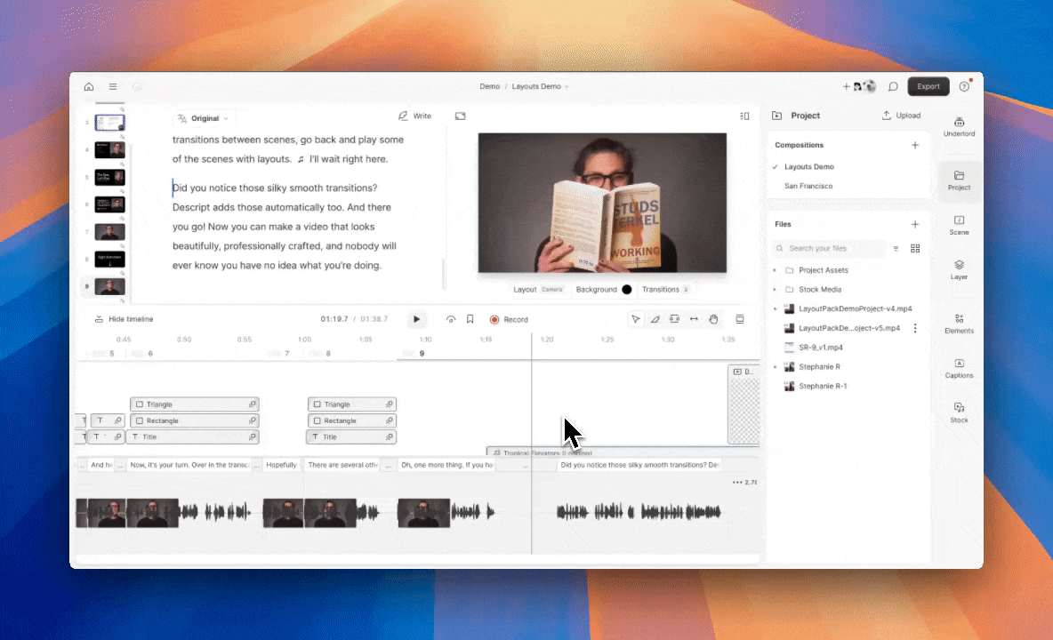This screenshot has width=1053, height=640.
Task: Click the playback speed icon next to play
Action: coord(451,319)
